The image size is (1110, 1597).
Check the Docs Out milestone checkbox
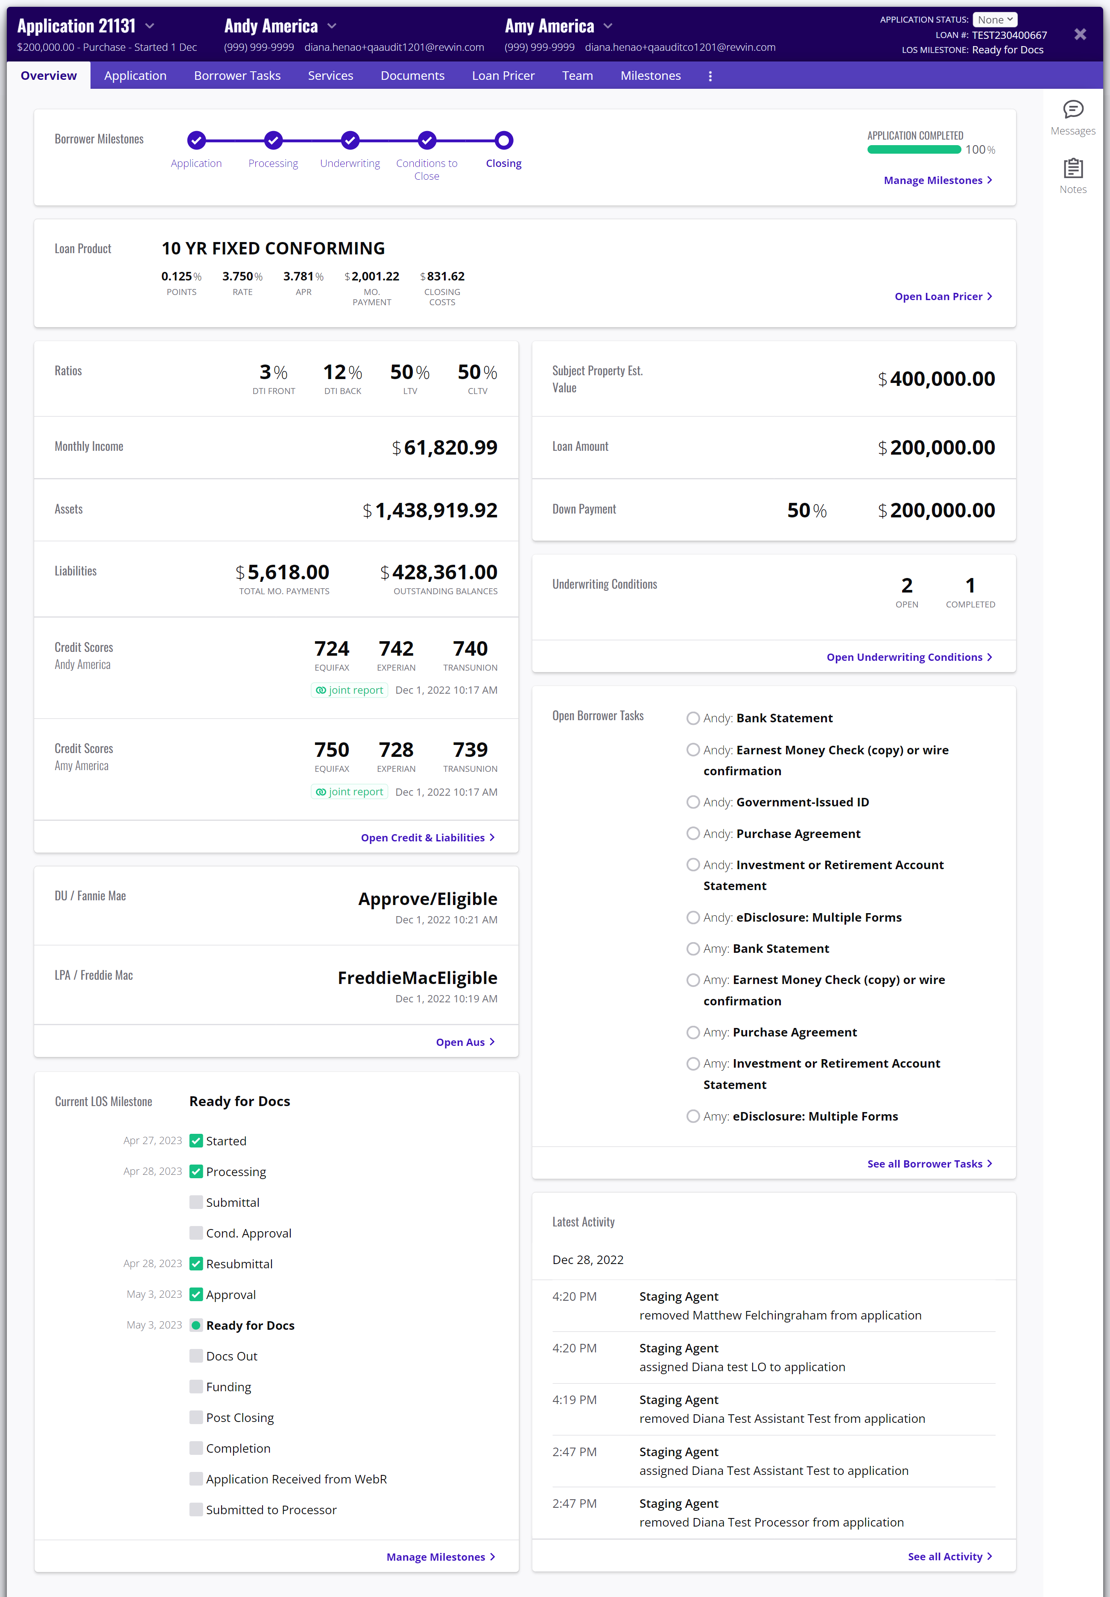tap(196, 1356)
